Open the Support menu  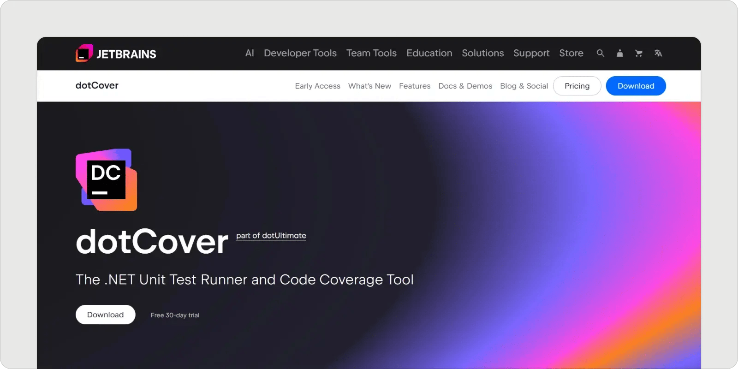(x=531, y=54)
